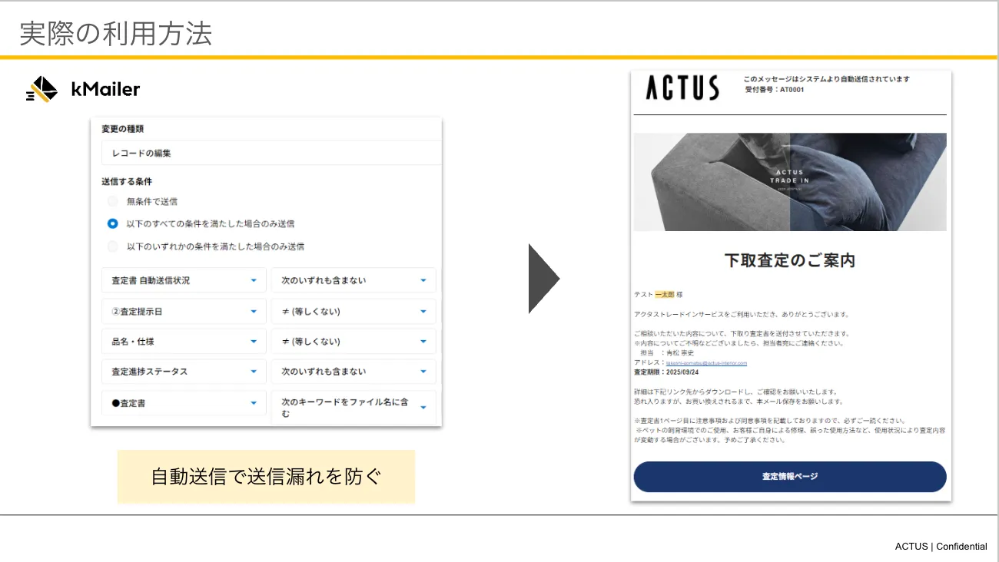Open the 品名・仕様 field dropdown

pos(184,341)
